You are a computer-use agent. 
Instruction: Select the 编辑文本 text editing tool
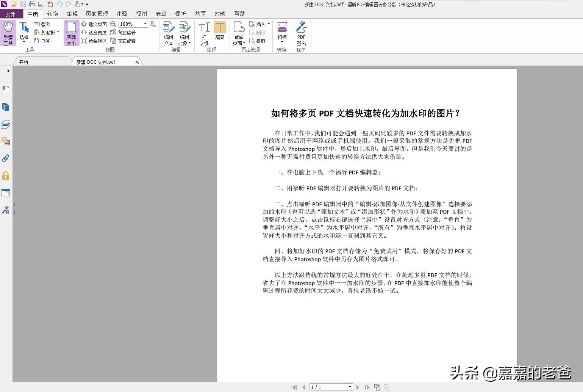[x=168, y=32]
